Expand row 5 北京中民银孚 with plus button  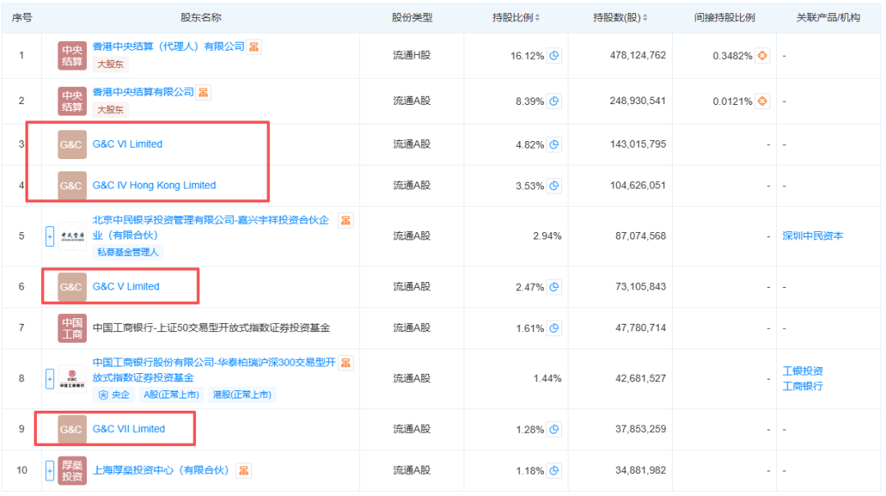coord(50,236)
